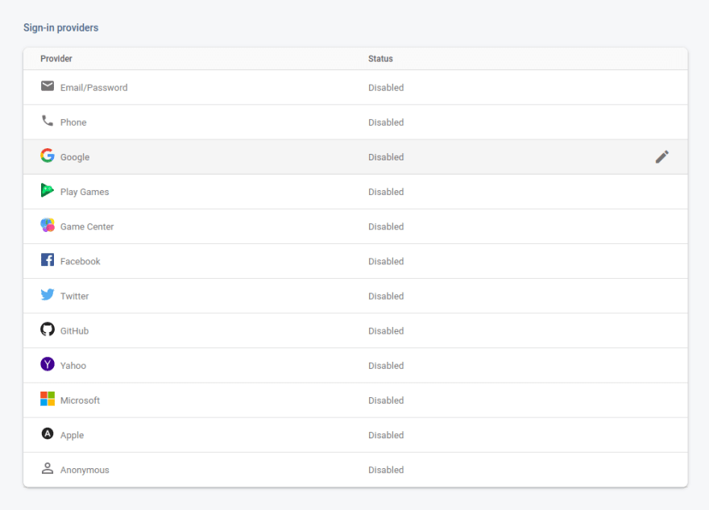Click the Twitter bird icon
The height and width of the screenshot is (510, 709).
pyautogui.click(x=48, y=294)
